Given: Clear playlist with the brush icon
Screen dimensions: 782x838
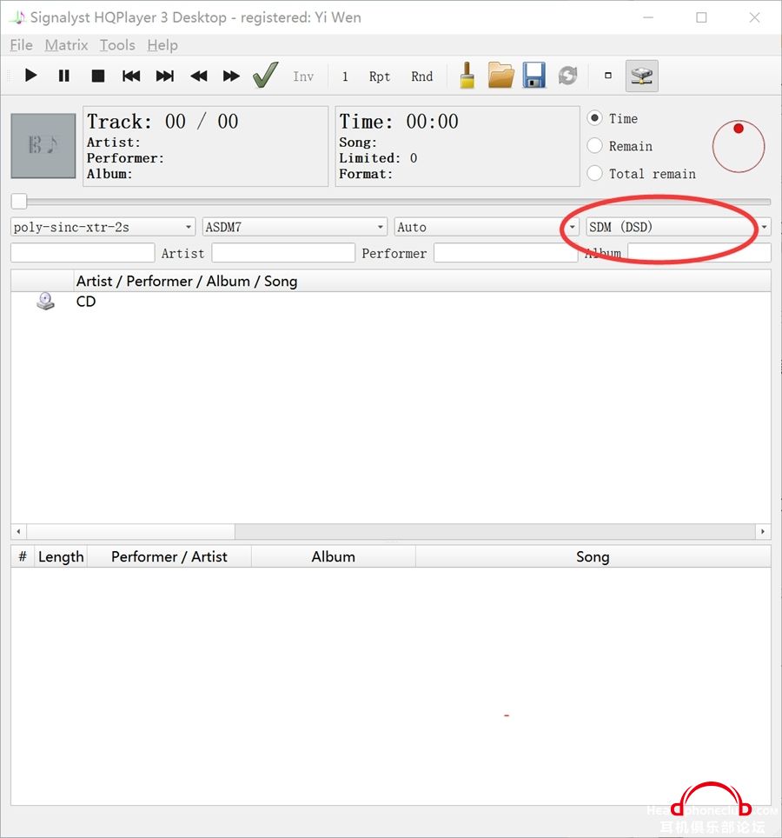Looking at the screenshot, I should tap(467, 76).
